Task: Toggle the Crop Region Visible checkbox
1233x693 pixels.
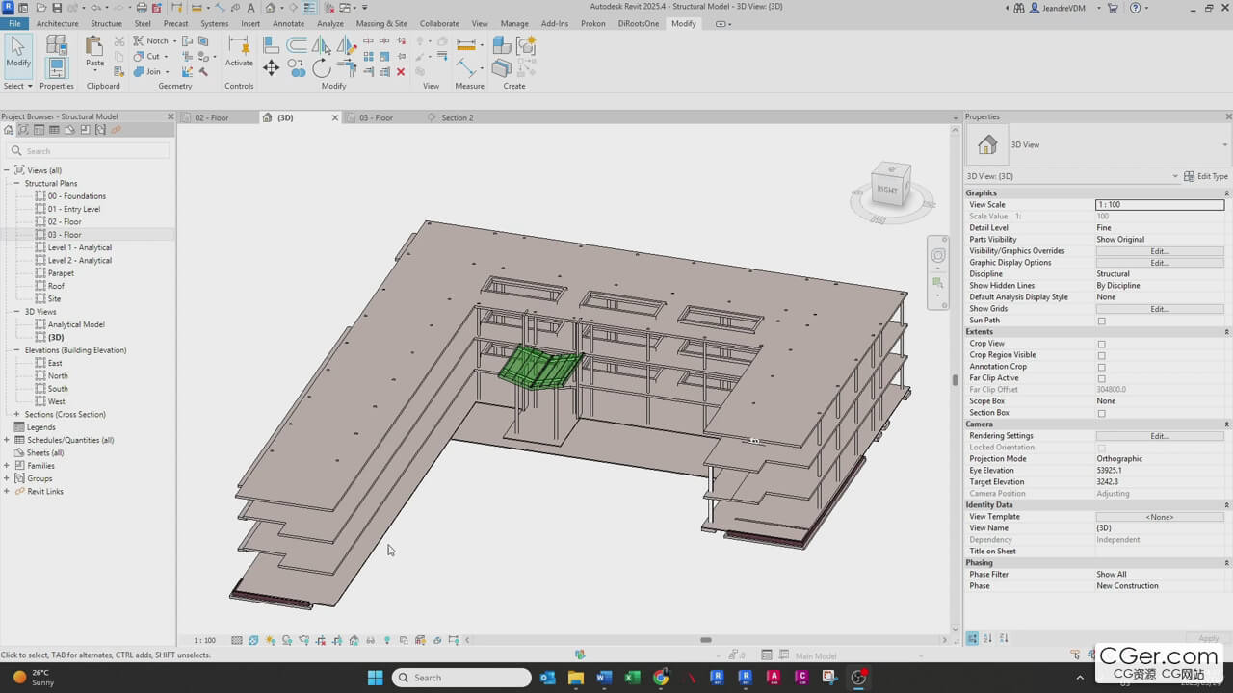Action: coord(1101,355)
